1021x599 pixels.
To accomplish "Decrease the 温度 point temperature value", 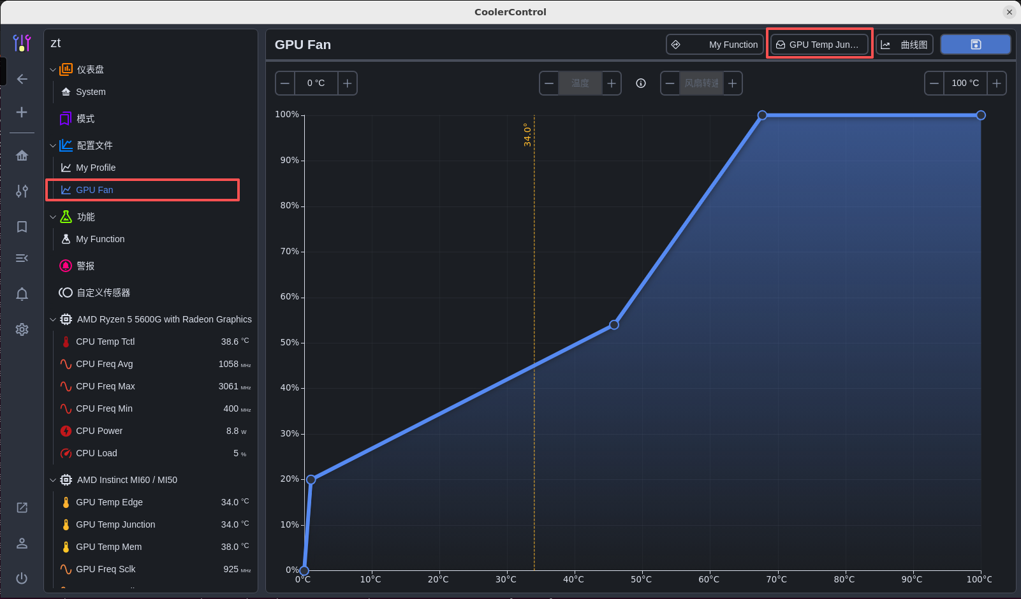I will click(x=549, y=83).
